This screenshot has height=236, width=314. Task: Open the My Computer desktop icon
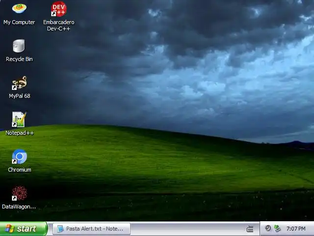[x=19, y=9]
